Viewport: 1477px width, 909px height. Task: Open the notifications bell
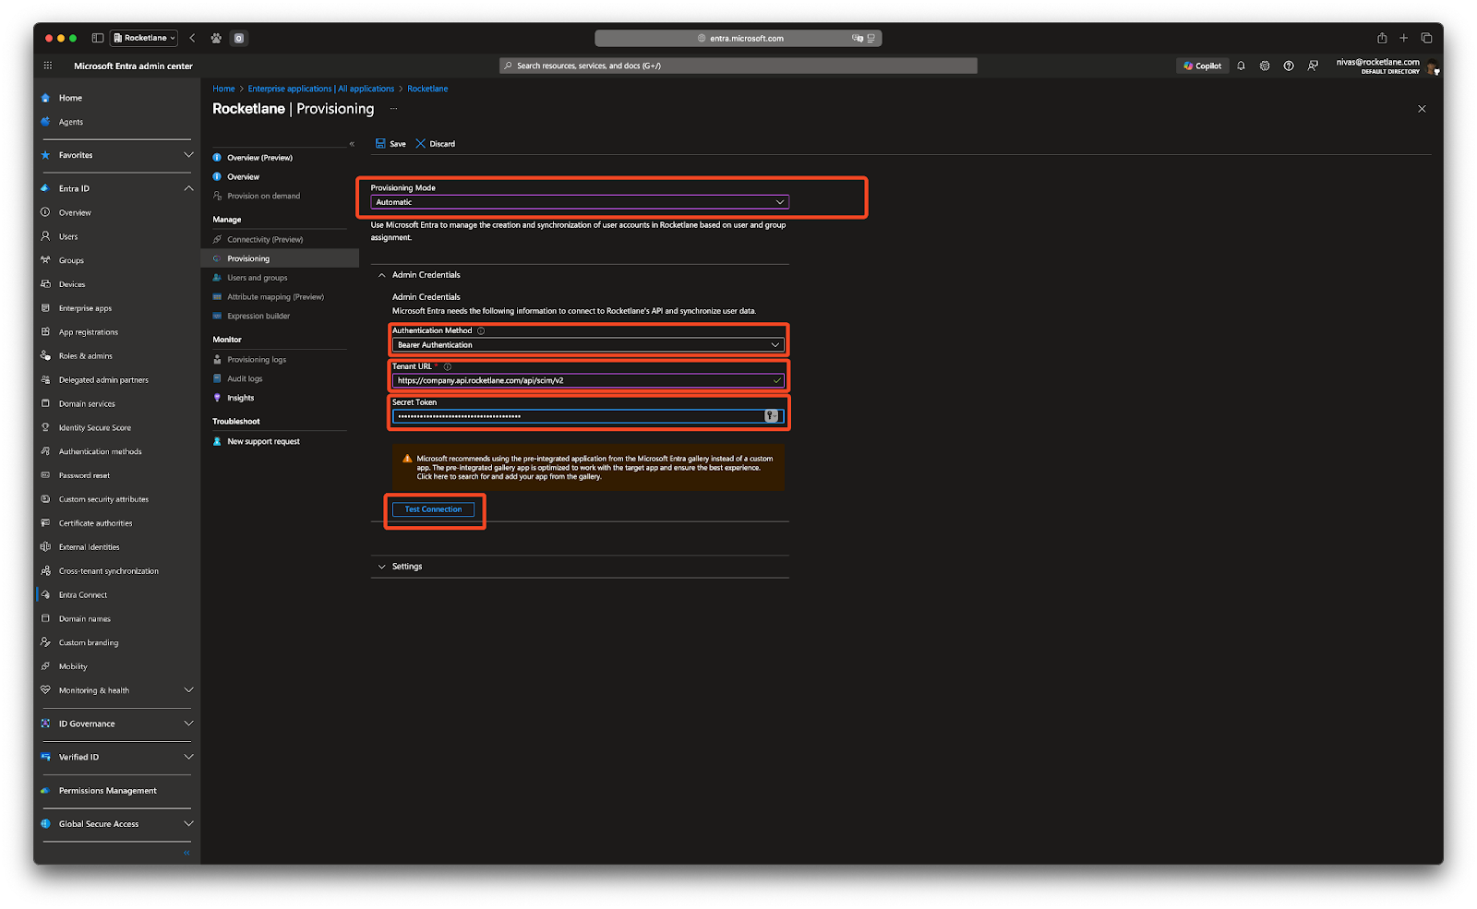1241,66
